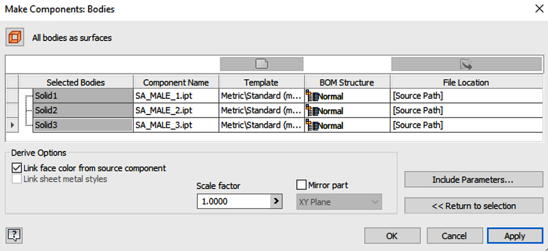Toggle All bodies as surfaces icon
The height and width of the screenshot is (251, 548).
coord(14,38)
